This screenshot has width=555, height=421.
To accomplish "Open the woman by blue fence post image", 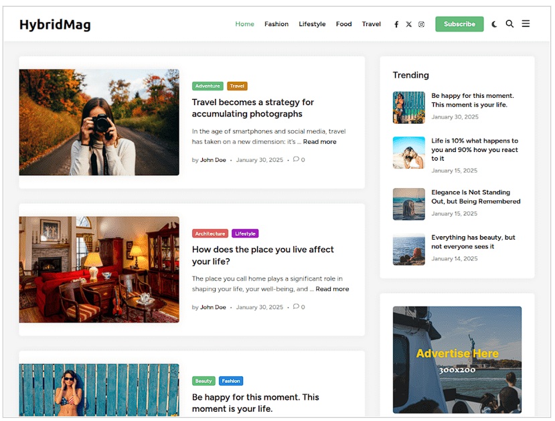I will tap(99, 390).
